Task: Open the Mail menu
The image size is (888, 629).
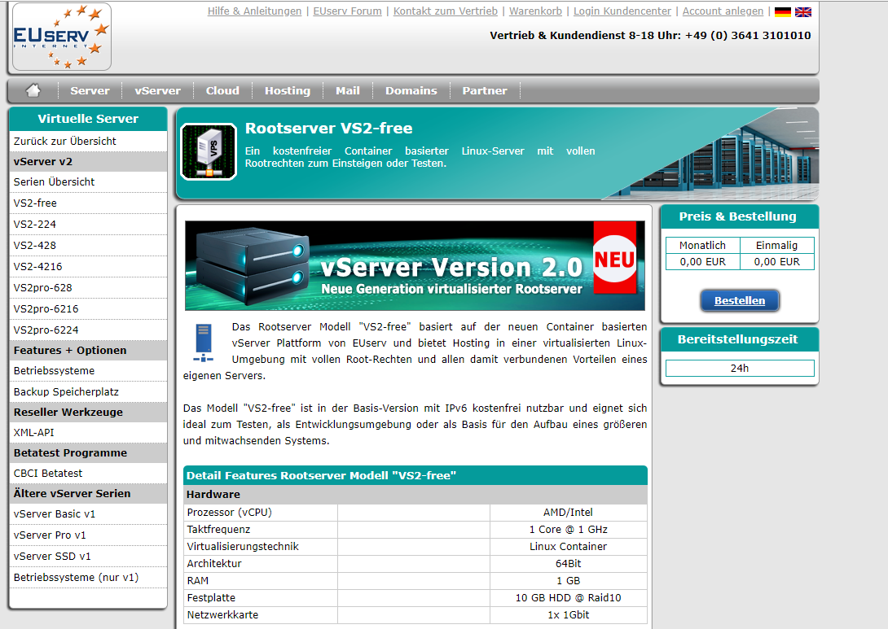Action: point(348,90)
